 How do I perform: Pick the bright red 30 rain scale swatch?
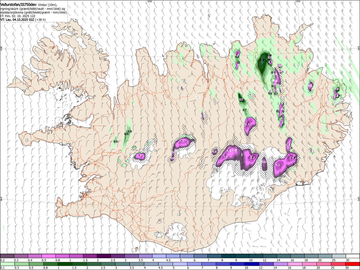point(352,264)
